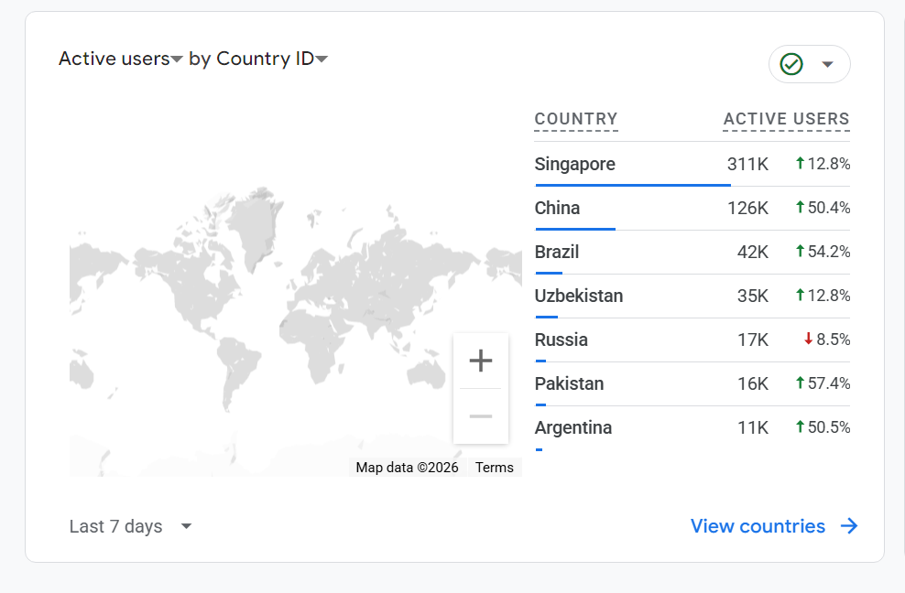Click the green data quality checkmark icon

[791, 64]
